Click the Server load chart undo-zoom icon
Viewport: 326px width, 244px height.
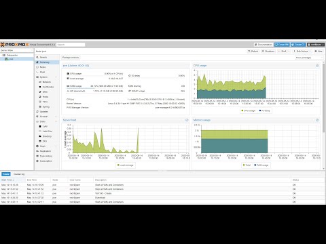(x=187, y=120)
